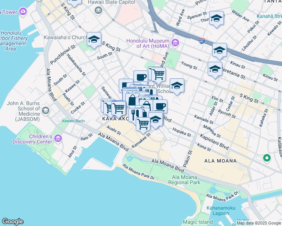Screen dimensions: 282x226
Task: Click the Magic Island label
Action: coord(198,222)
